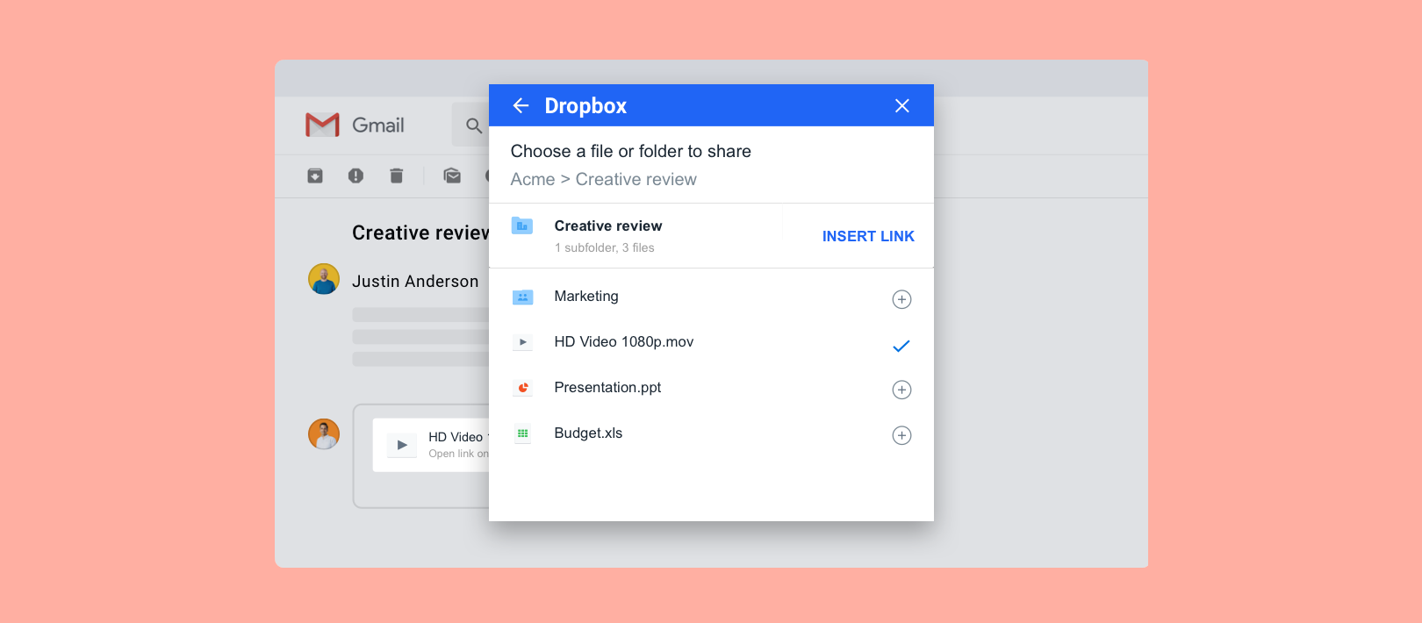
Task: Select Presentation.ppt file name
Action: [607, 388]
